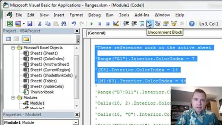222x125 pixels.
Task: Copy selection using the Copy icon
Action: click(48, 24)
